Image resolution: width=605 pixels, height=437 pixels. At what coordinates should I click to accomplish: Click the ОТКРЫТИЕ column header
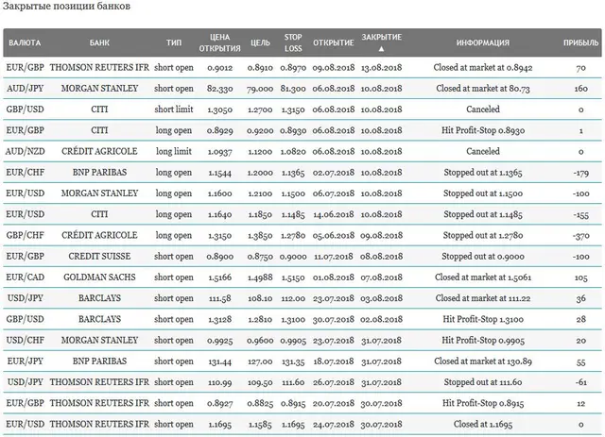pyautogui.click(x=334, y=42)
